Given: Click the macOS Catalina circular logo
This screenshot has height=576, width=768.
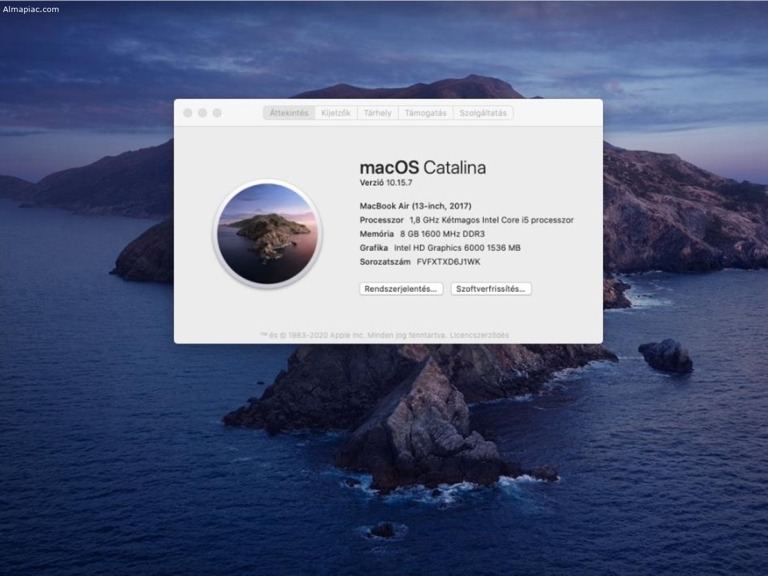Looking at the screenshot, I should (x=268, y=234).
